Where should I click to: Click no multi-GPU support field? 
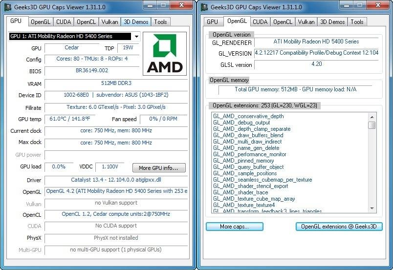pos(116,250)
